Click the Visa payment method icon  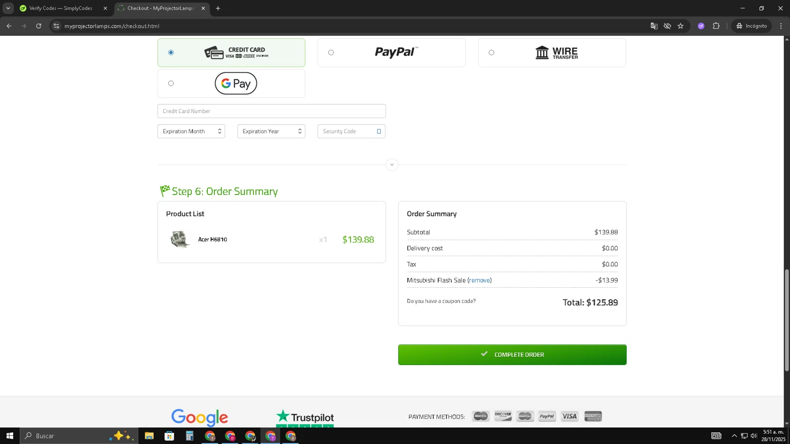coord(569,416)
